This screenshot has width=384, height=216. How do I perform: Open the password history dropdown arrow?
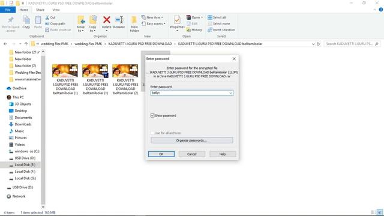pyautogui.click(x=230, y=93)
